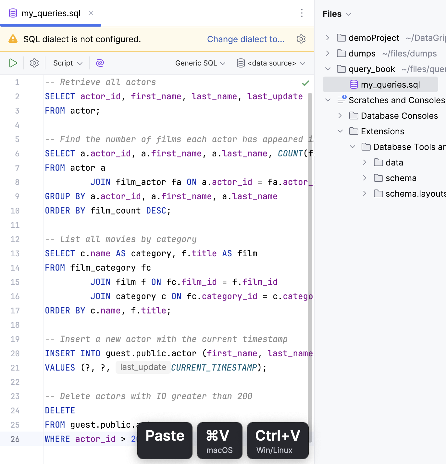
Task: Click the schema folder icon
Action: pos(378,178)
